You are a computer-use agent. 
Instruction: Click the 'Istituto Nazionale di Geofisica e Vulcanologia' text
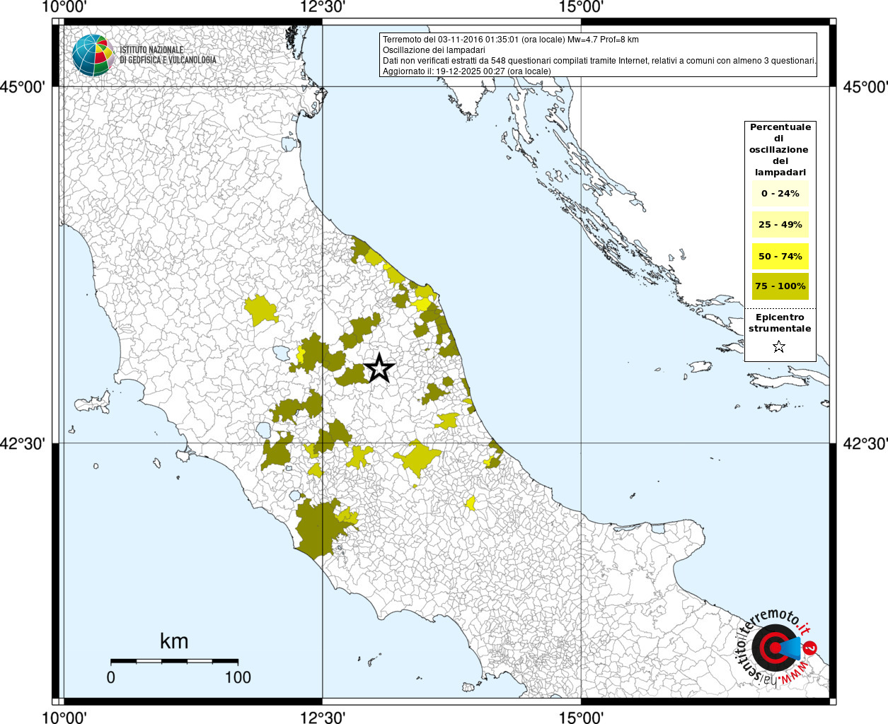click(168, 55)
